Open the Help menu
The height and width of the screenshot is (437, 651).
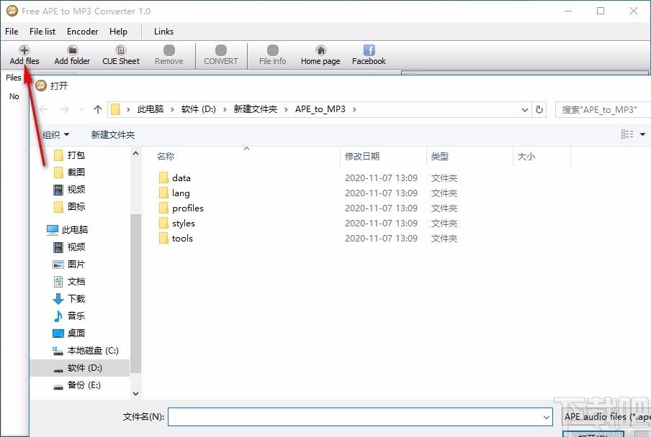tap(118, 32)
